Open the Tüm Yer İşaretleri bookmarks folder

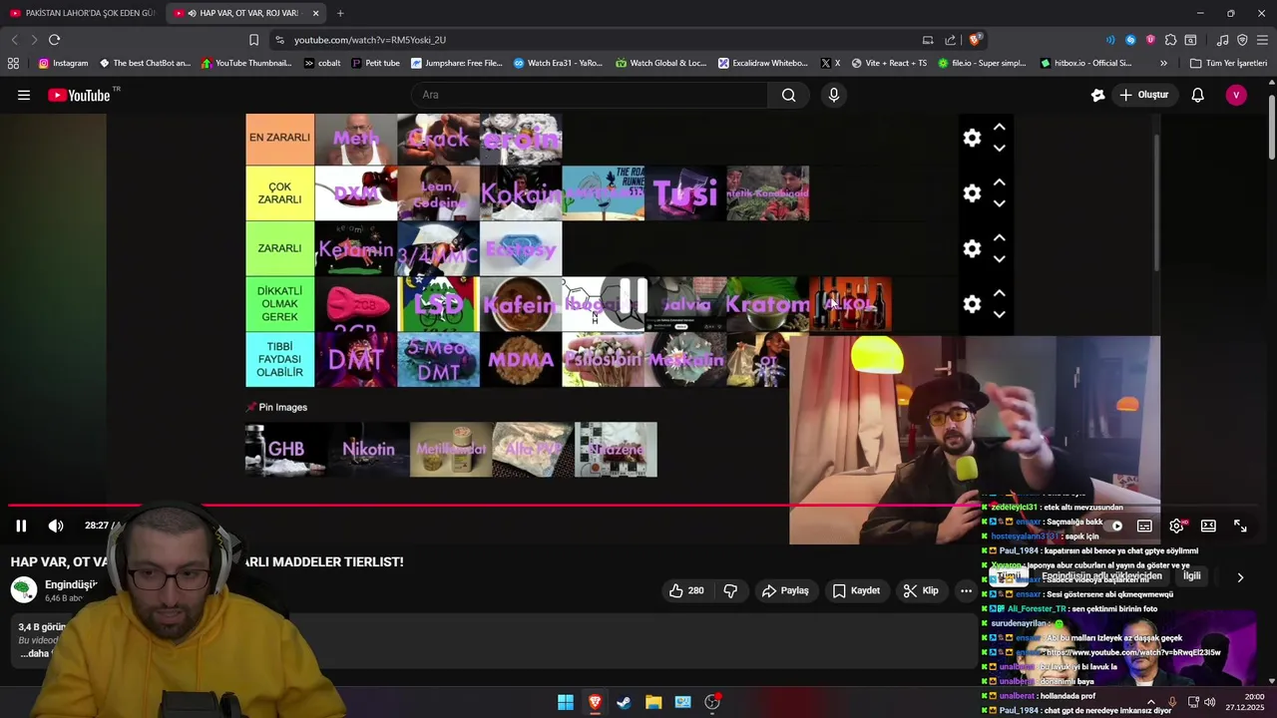[1228, 63]
